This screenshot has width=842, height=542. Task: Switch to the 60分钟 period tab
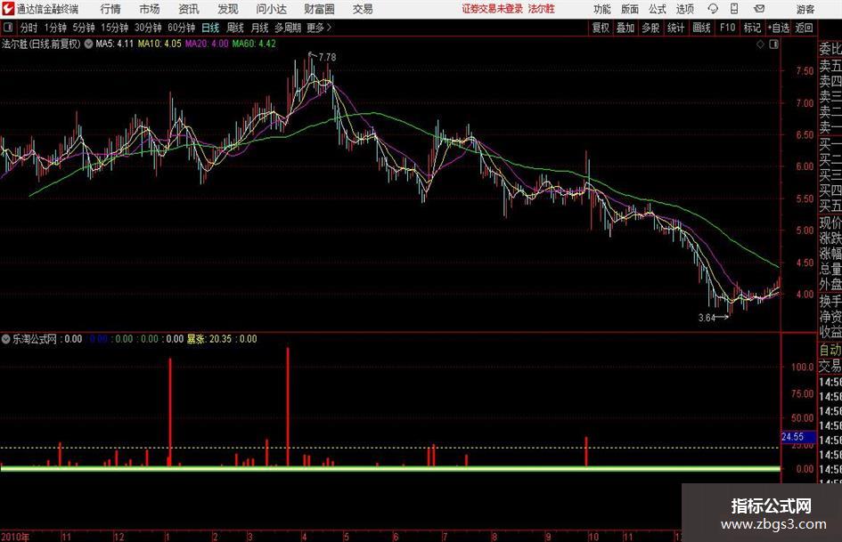tap(181, 28)
